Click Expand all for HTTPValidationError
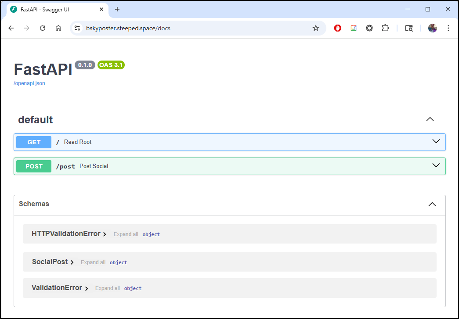The image size is (459, 319). (x=126, y=234)
